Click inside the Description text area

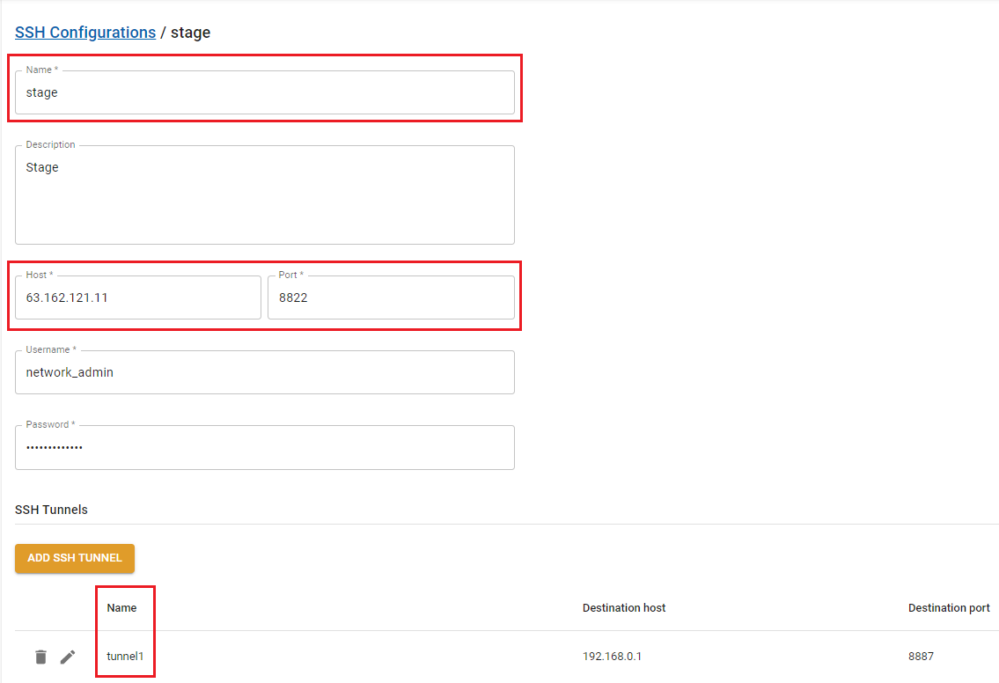click(264, 198)
